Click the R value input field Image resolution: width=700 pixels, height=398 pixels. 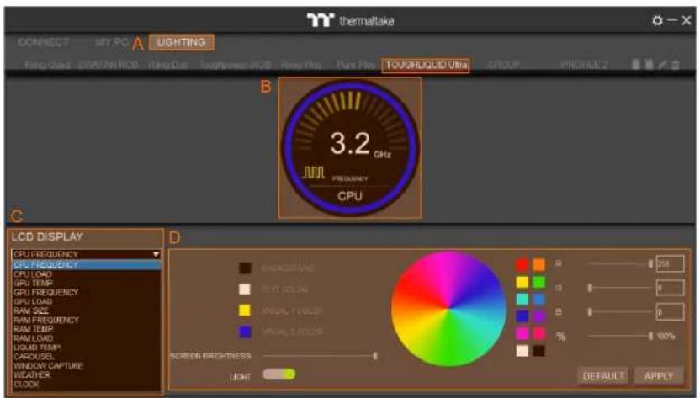[x=670, y=263]
